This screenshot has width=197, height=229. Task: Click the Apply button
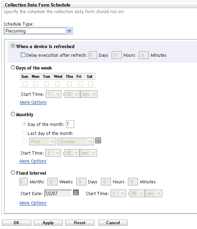click(48, 222)
